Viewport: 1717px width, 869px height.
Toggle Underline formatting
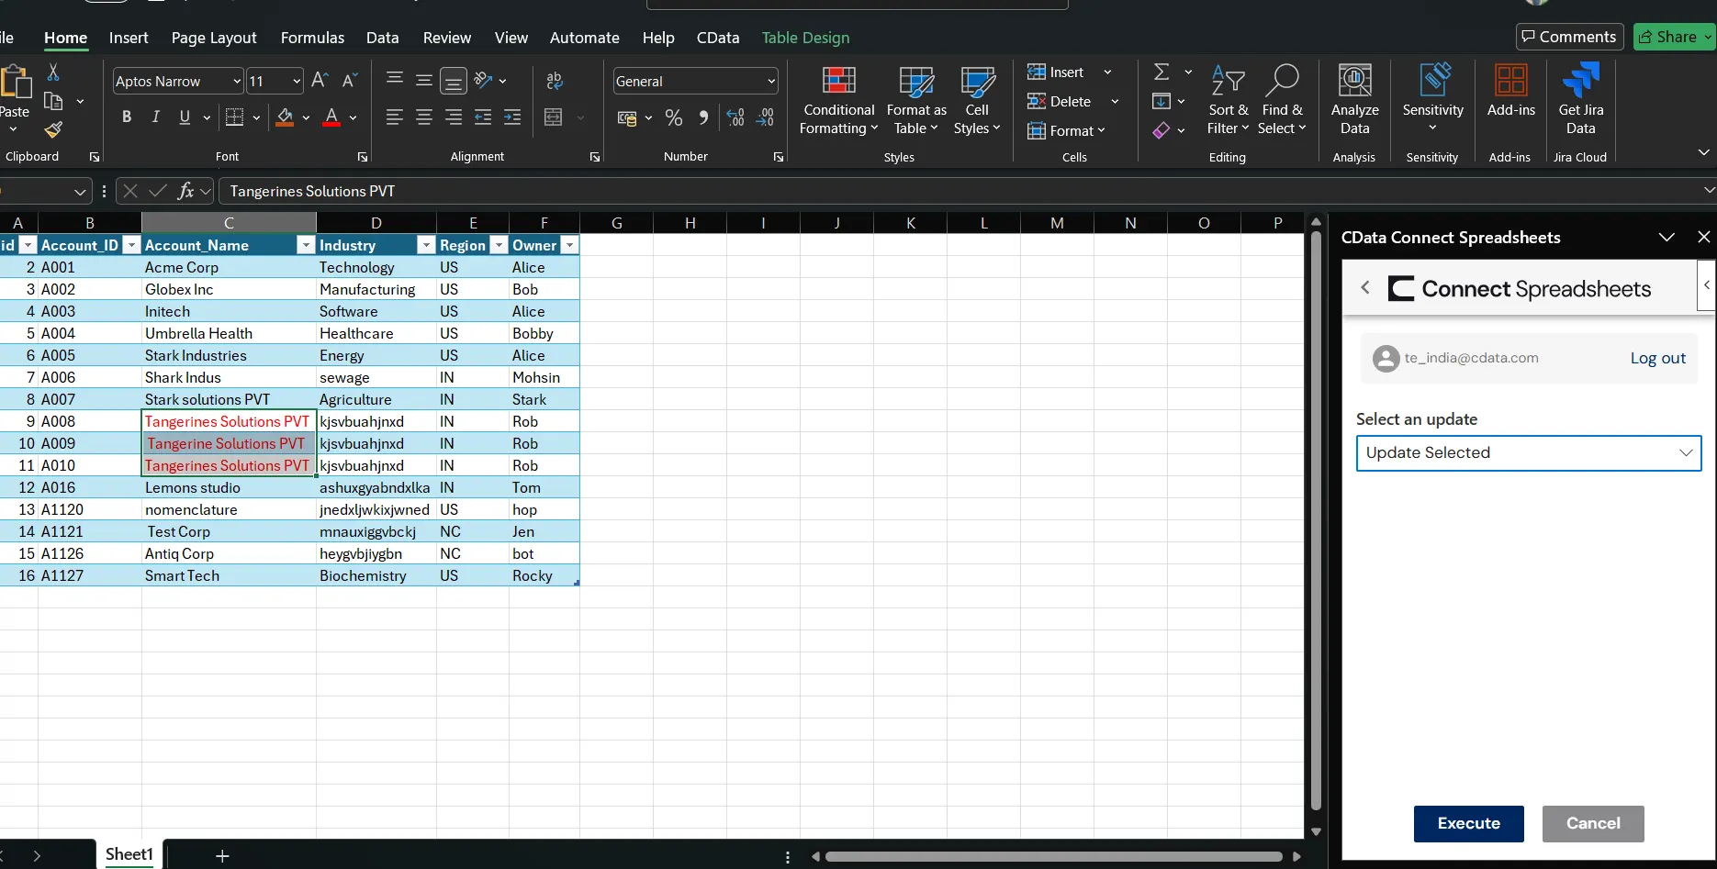(x=185, y=117)
